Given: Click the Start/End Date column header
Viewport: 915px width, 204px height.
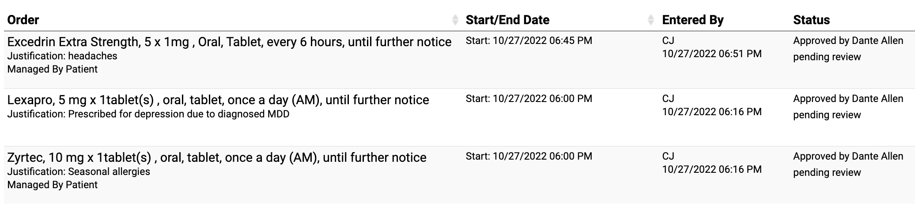Looking at the screenshot, I should pyautogui.click(x=507, y=20).
